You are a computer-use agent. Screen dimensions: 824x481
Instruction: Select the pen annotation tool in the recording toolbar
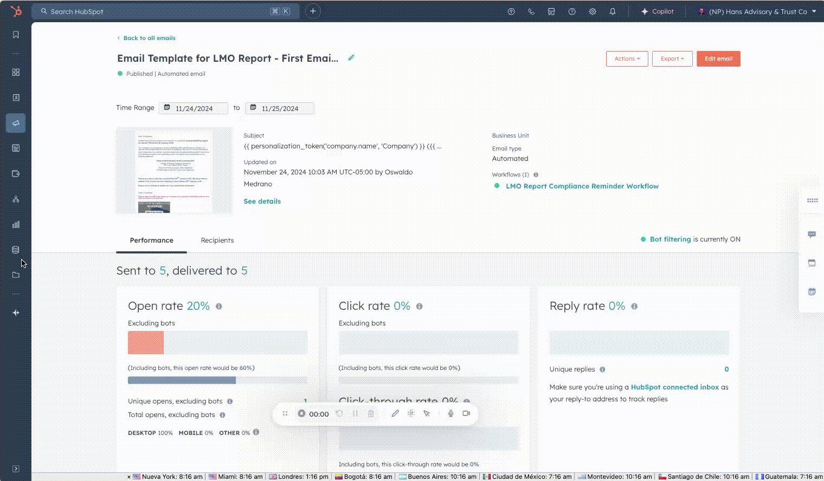pyautogui.click(x=395, y=413)
